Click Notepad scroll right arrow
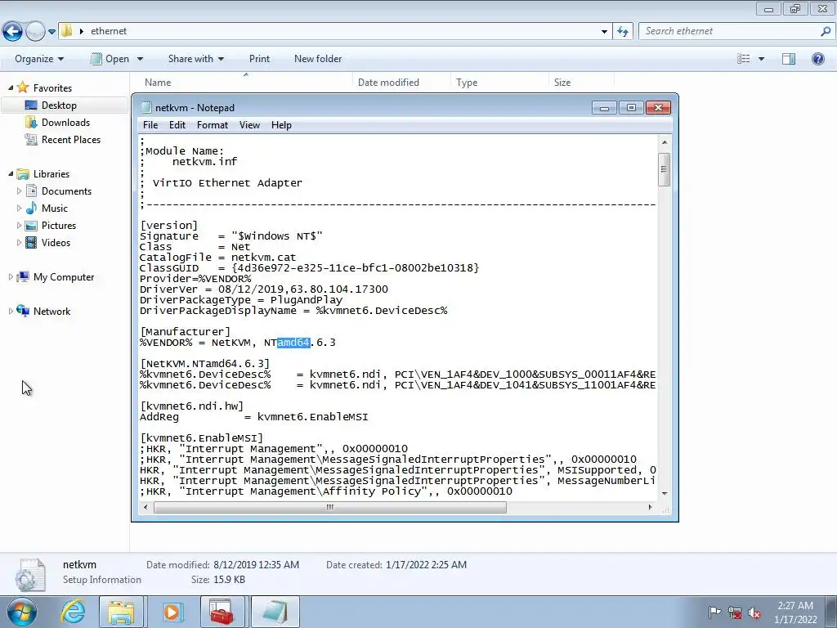Screen dimensions: 837x628 click(650, 507)
